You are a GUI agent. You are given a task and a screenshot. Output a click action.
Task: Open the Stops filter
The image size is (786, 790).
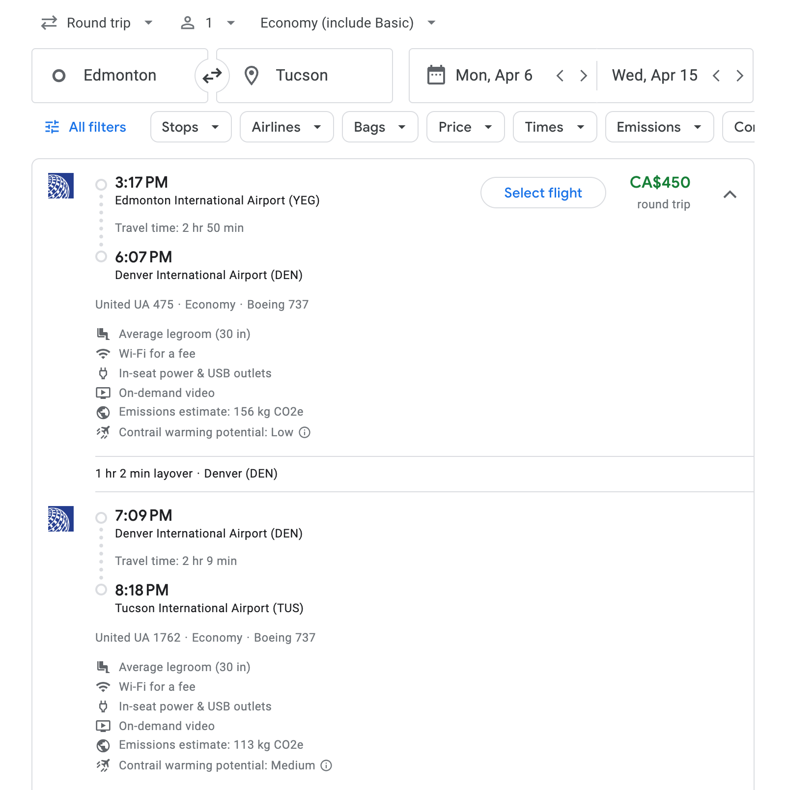(x=191, y=127)
